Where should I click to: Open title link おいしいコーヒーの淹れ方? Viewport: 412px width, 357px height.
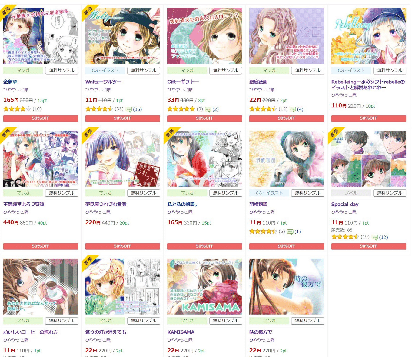[30, 332]
